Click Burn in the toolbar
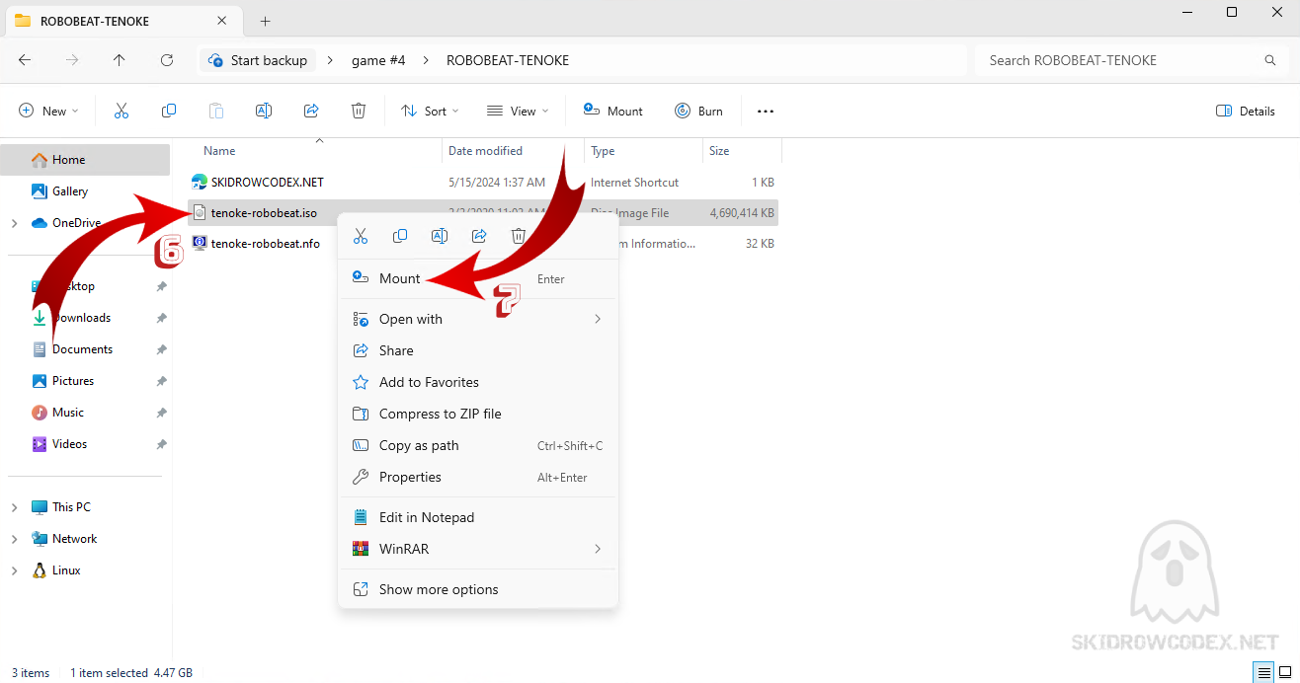Viewport: 1300px width, 683px height. point(698,112)
